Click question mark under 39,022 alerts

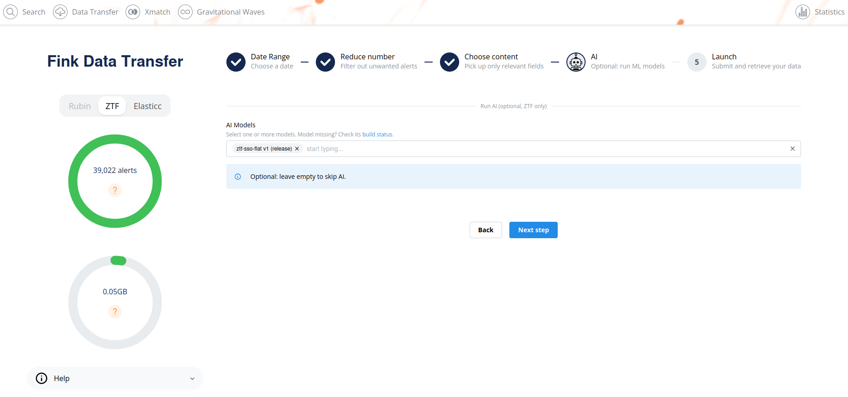pyautogui.click(x=115, y=190)
